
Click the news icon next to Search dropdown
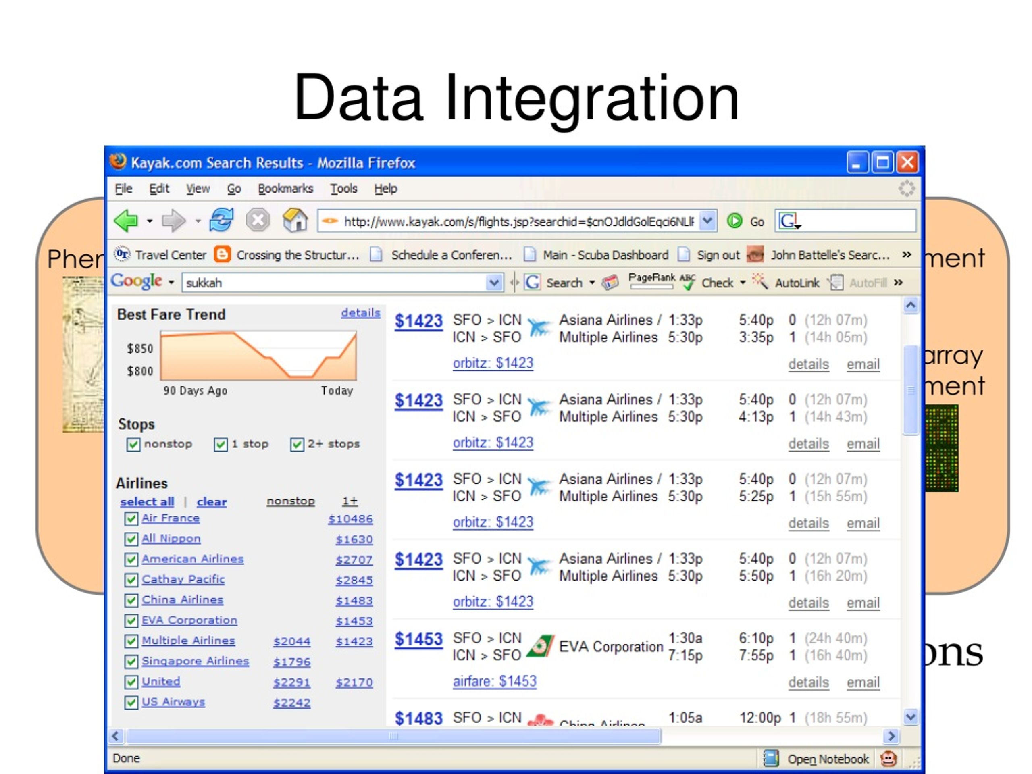610,282
